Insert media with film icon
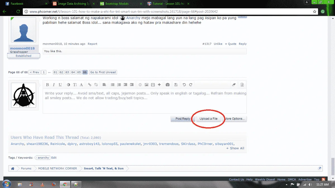This screenshot has height=188, width=335. tap(153, 85)
